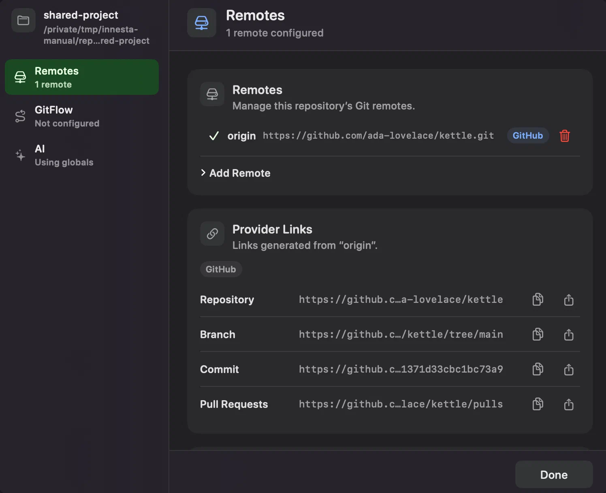606x493 pixels.
Task: Delete the origin remote with trash icon
Action: click(565, 136)
